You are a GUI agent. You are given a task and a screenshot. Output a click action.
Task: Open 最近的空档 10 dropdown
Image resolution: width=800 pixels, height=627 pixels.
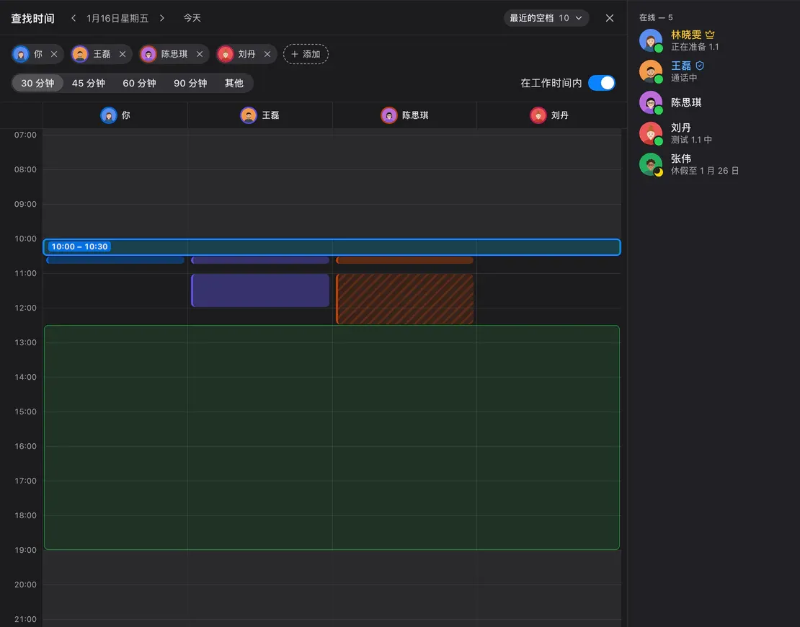pyautogui.click(x=546, y=18)
